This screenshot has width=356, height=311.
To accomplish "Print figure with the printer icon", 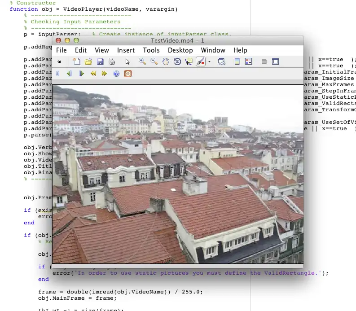I will point(112,61).
